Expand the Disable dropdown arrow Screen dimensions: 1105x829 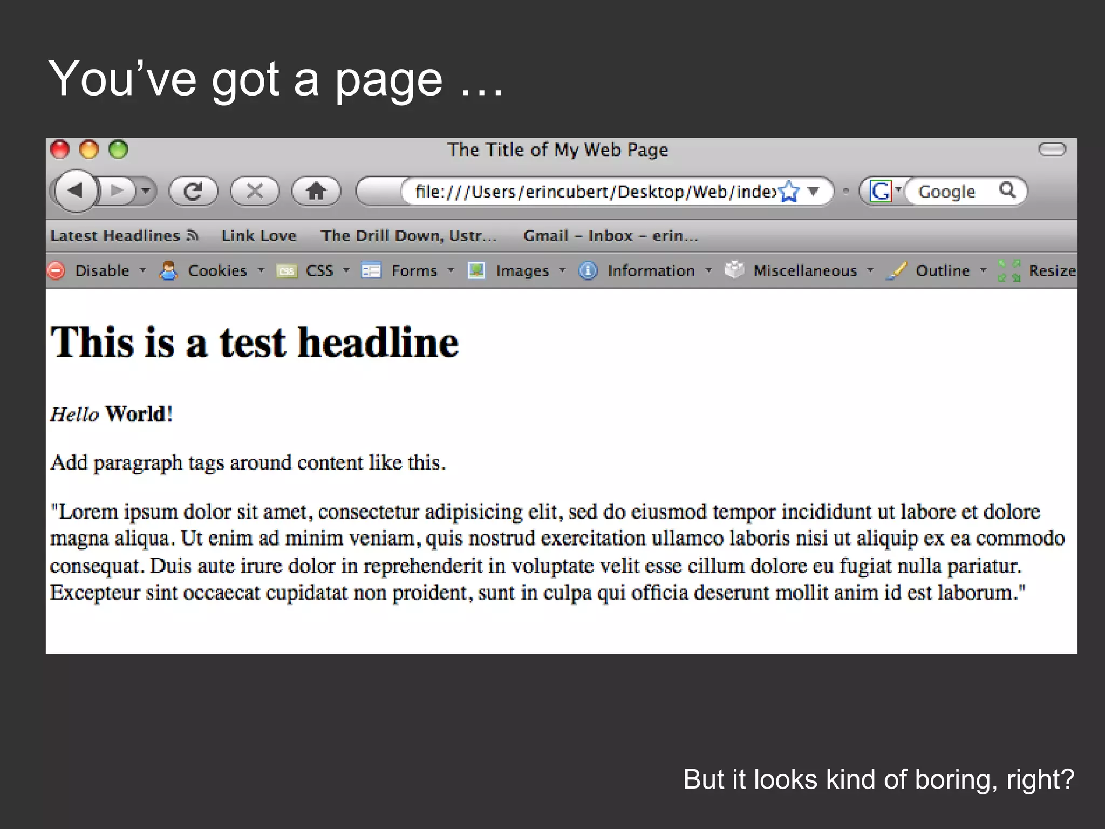tap(143, 270)
